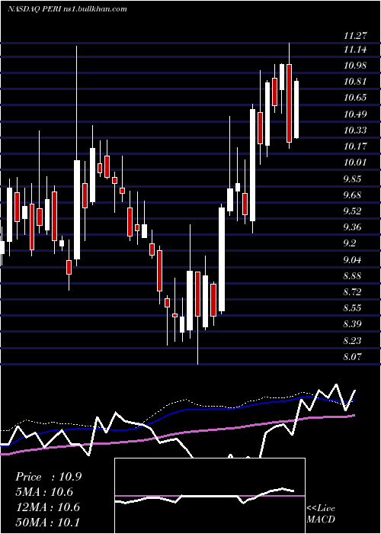Click the 9.2 price axis label

coord(351,243)
